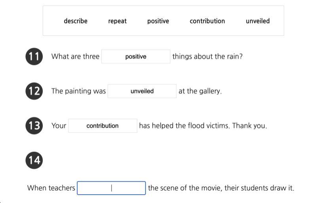Click the number 12 question badge

point(34,91)
